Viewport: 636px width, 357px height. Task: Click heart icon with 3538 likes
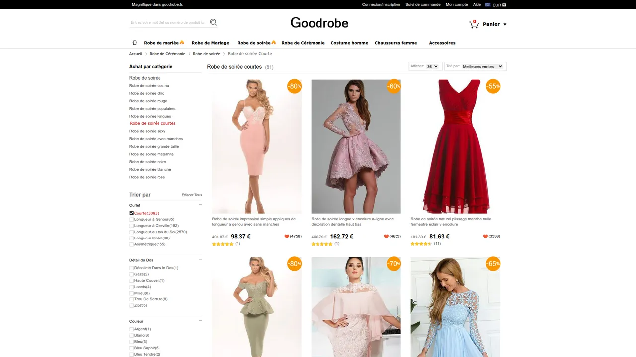point(485,236)
